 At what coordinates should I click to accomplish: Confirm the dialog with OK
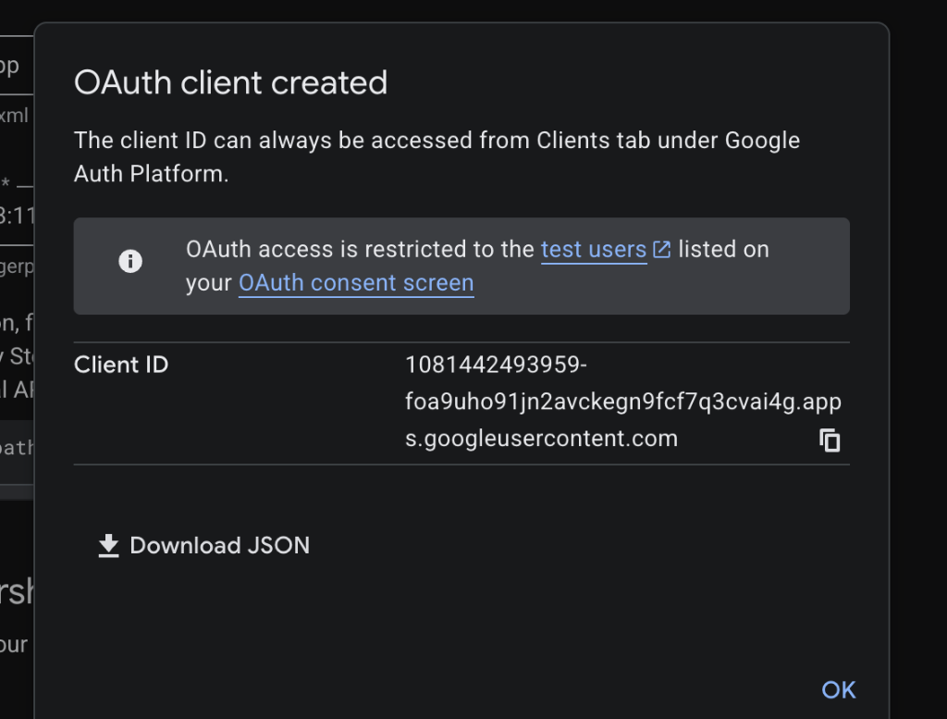[838, 689]
